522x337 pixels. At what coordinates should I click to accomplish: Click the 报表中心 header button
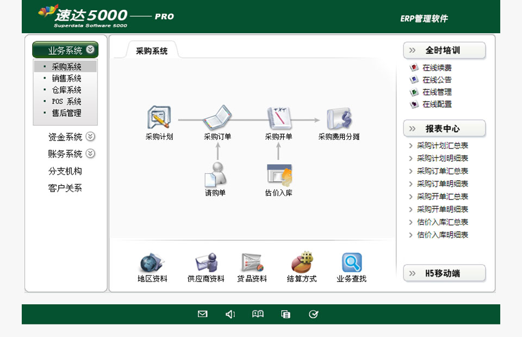pos(444,128)
